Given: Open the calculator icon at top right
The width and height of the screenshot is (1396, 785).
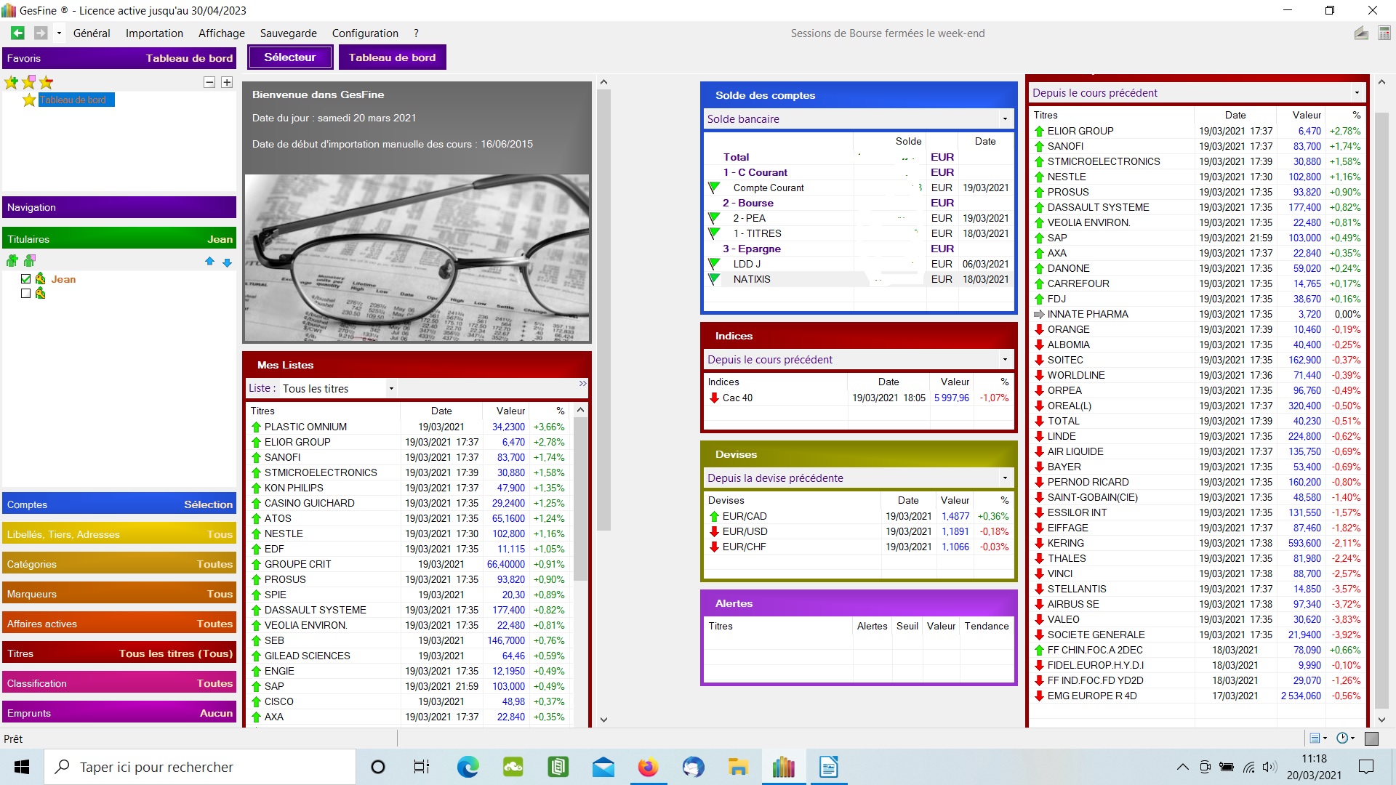Looking at the screenshot, I should coord(1384,33).
